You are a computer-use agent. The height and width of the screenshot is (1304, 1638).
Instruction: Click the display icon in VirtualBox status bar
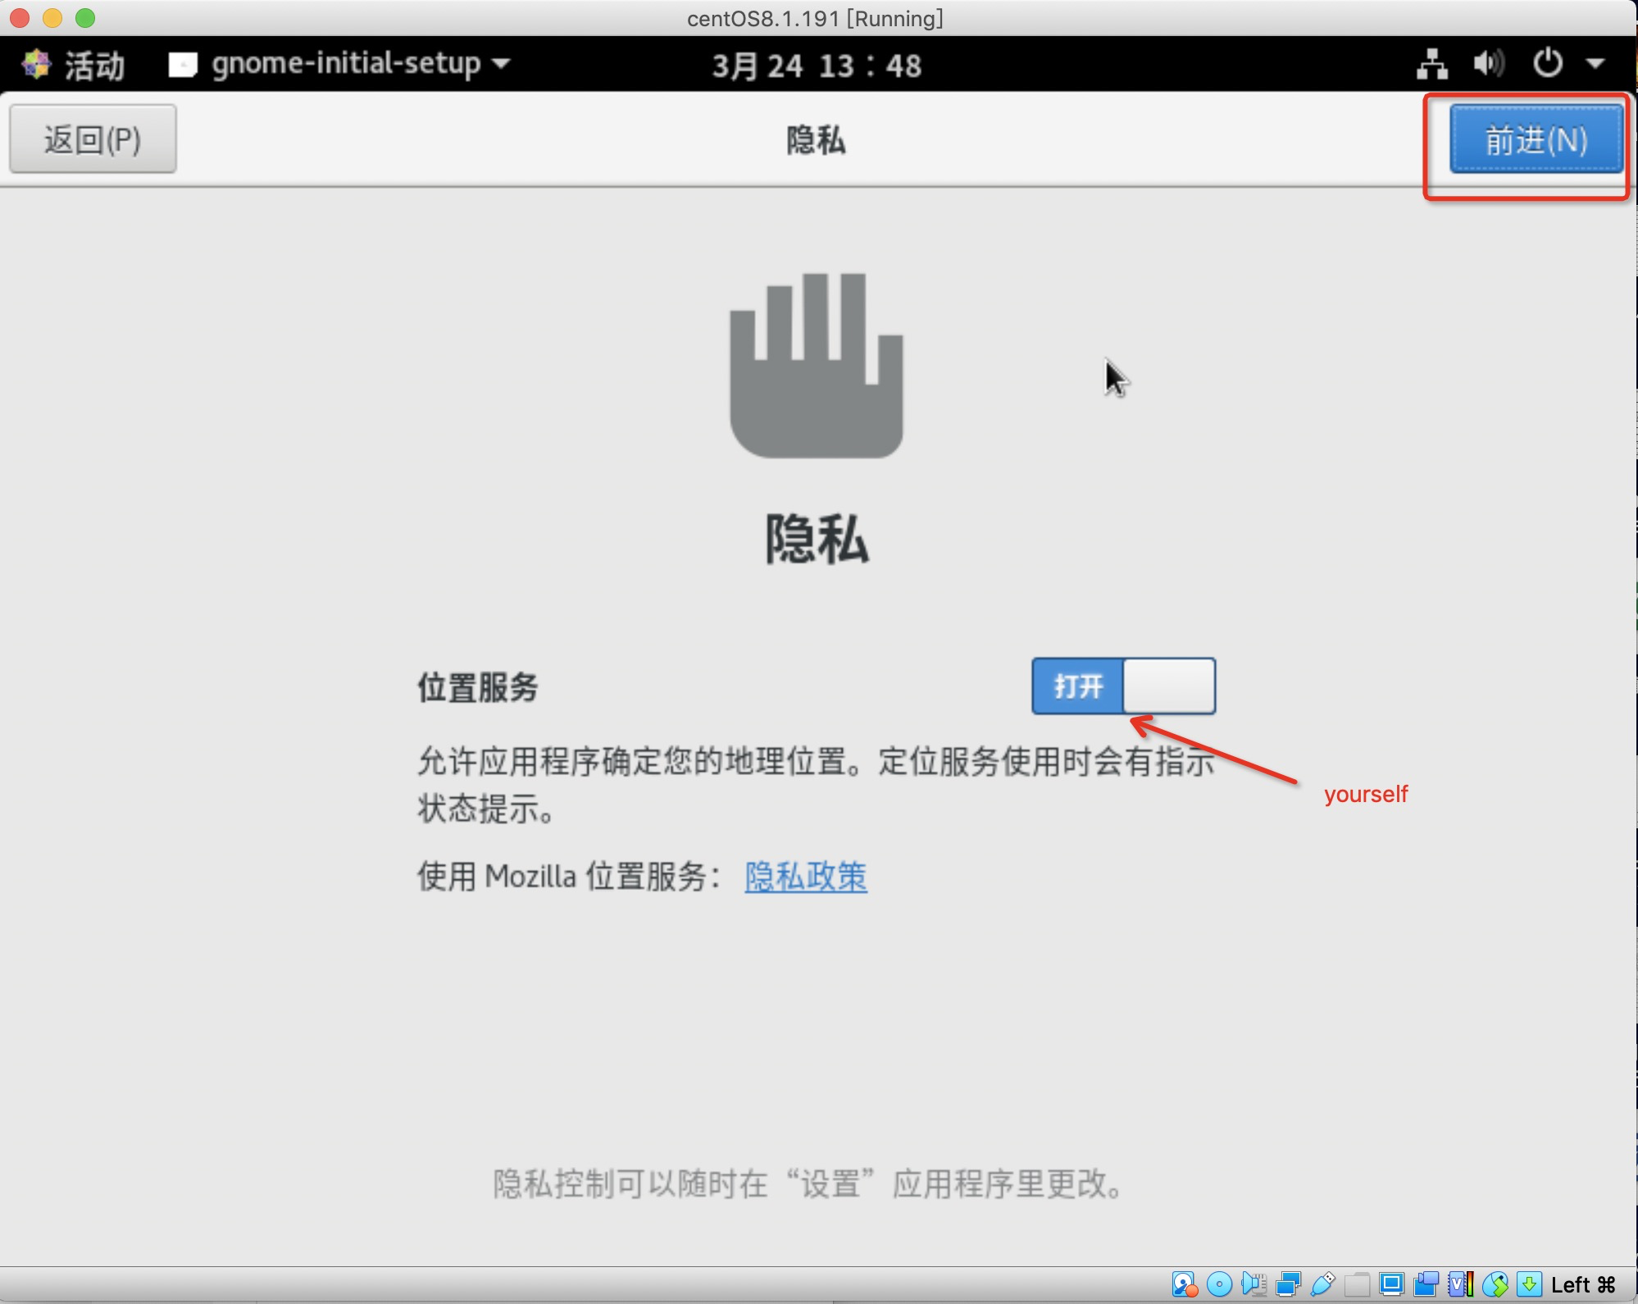(1395, 1285)
